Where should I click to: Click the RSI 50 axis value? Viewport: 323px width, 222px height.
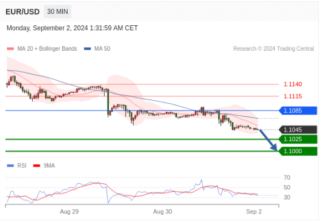click(x=287, y=188)
